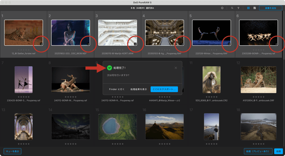Viewport: 285px width, 156px height.
Task: Select the leopard thumbnail 12_© Stefan_forster.nef
Action: pos(24,33)
